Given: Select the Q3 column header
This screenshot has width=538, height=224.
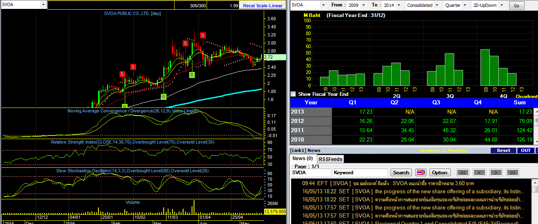Looking at the screenshot, I should [436, 103].
